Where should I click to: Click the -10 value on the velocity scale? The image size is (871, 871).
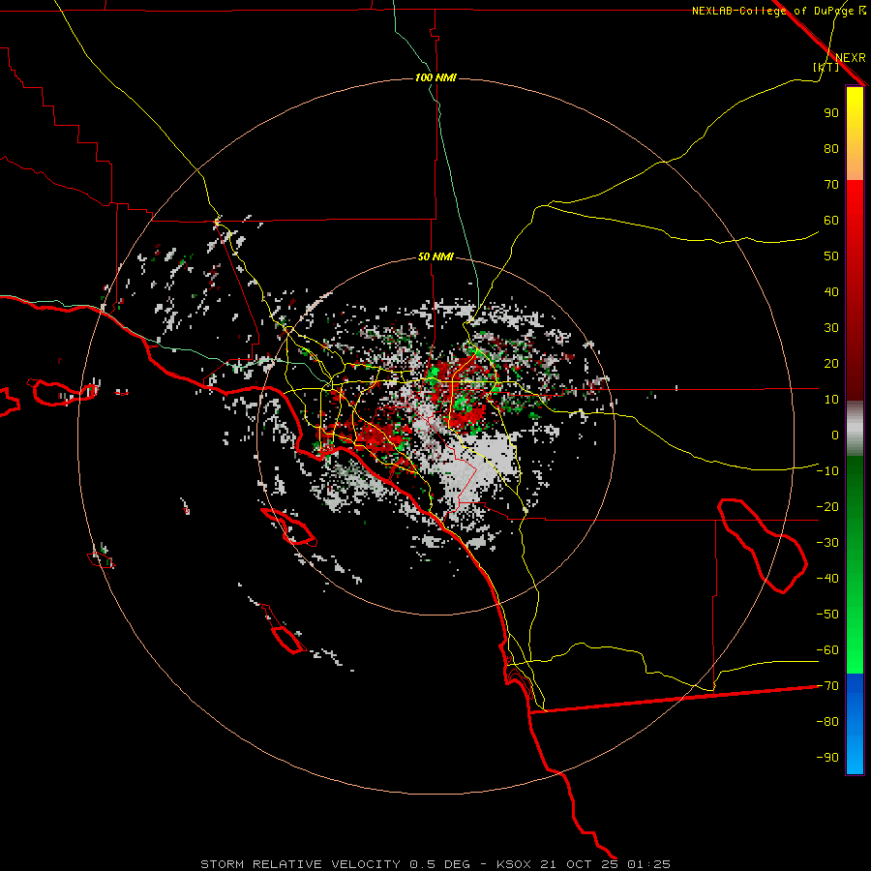coord(827,471)
